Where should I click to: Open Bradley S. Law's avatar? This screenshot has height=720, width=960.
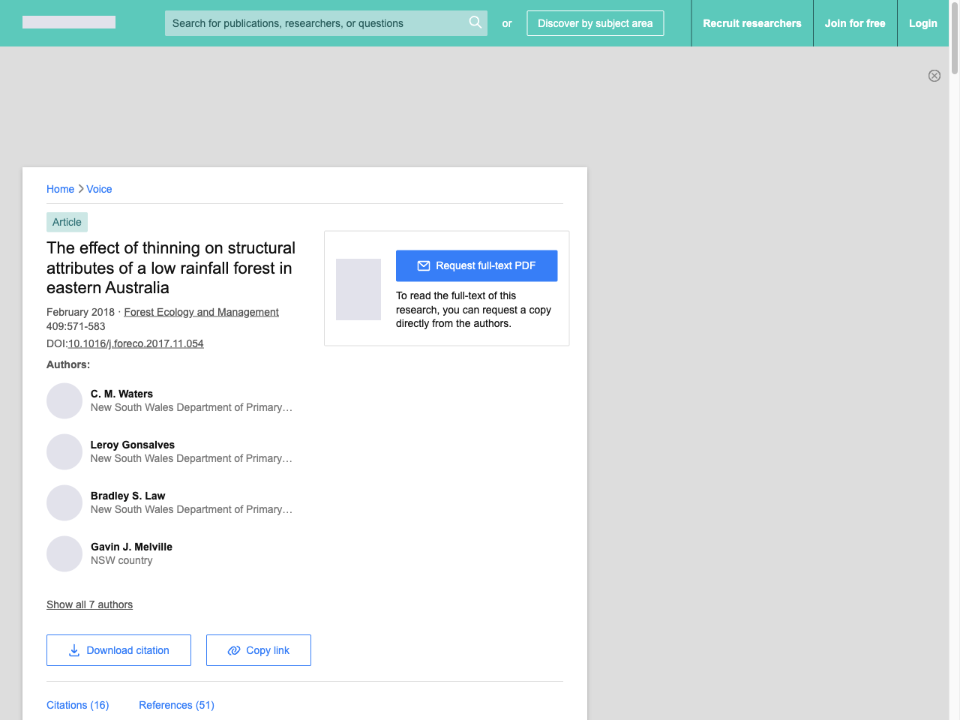tap(64, 503)
